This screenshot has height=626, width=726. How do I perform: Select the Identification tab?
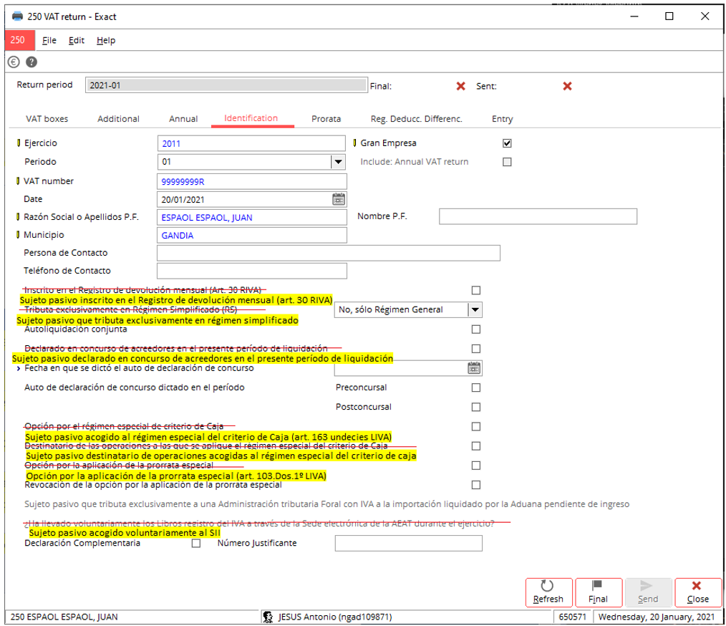(251, 118)
